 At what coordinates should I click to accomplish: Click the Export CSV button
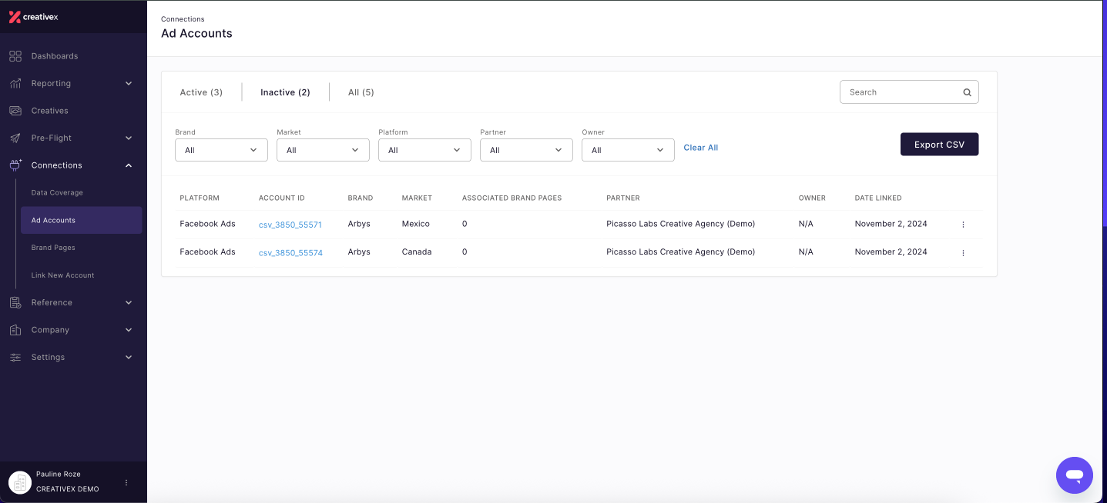939,145
